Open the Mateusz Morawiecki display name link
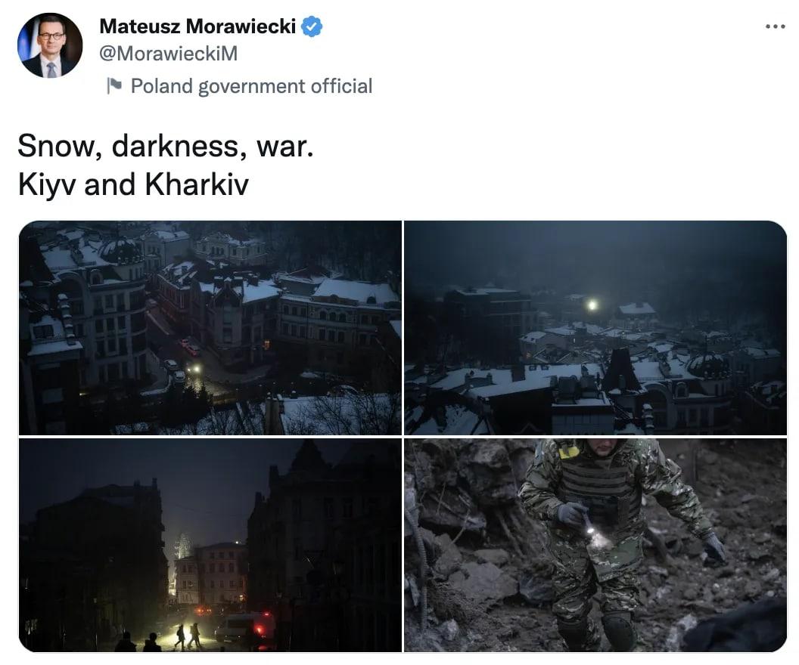Screen dimensions: 799x665 coord(197,26)
